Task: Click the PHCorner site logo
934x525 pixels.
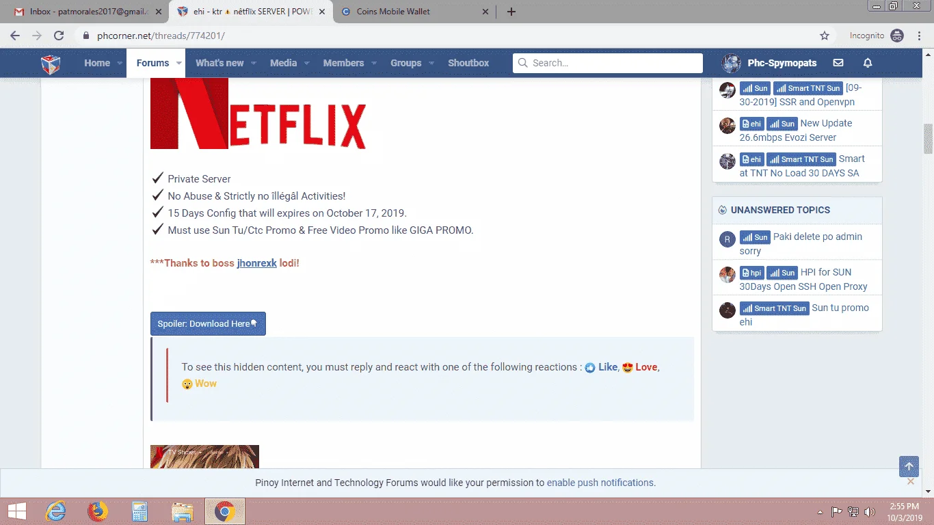Action: click(51, 64)
